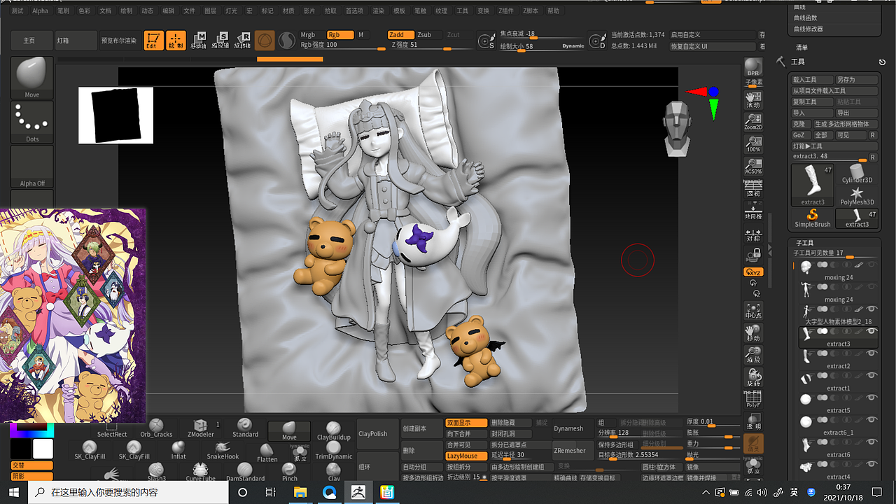Click the 100% actual size button
896x504 pixels.
pos(753,144)
